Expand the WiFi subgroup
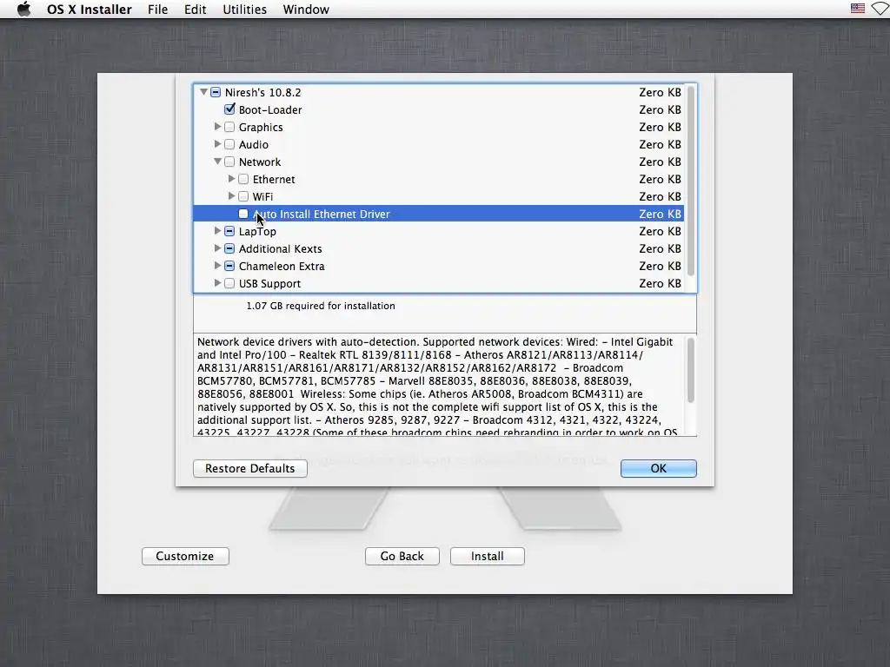 [231, 196]
